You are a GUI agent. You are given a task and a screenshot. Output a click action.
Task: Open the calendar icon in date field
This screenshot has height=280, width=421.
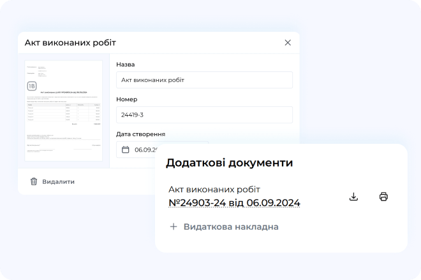tap(126, 150)
